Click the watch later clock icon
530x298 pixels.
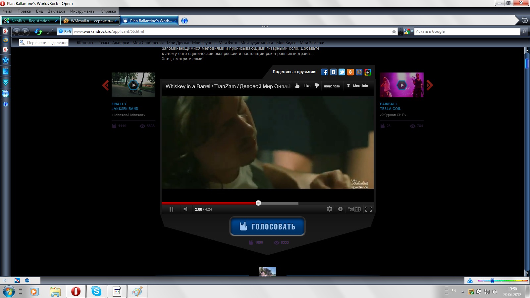pyautogui.click(x=340, y=209)
